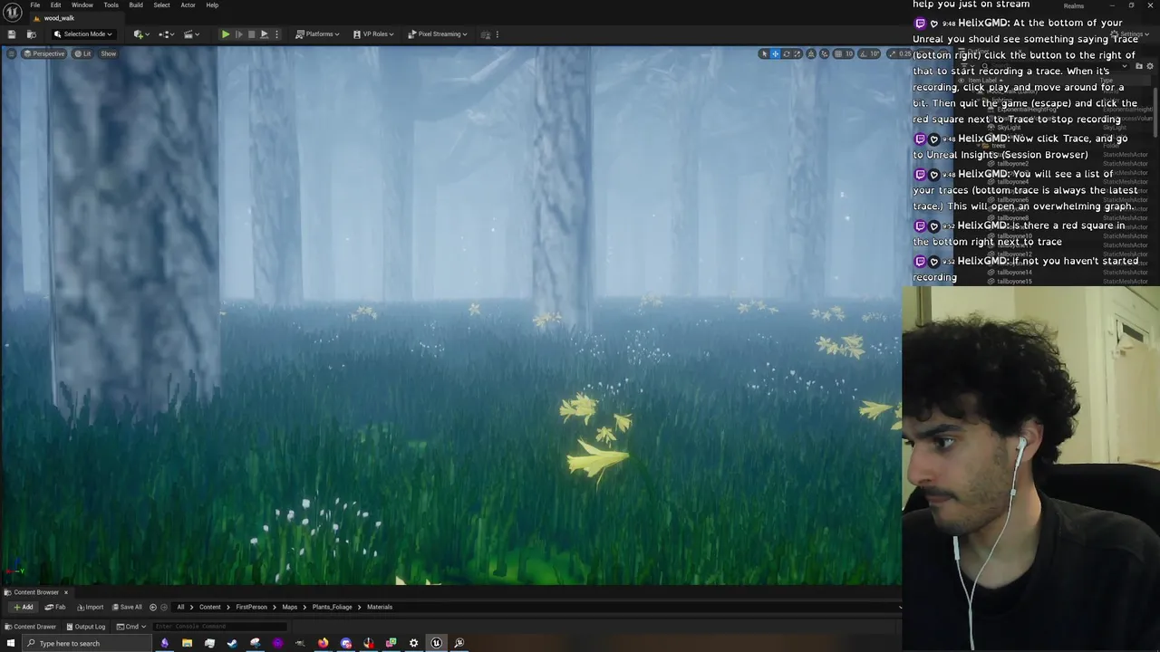Click the Add button in Content Browser
The image size is (1160, 652).
point(23,607)
